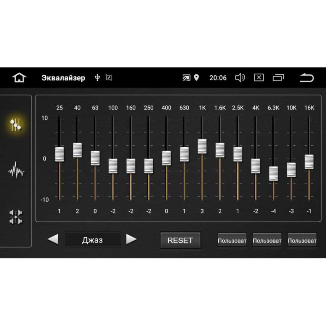This screenshot has height=326, width=326.
Task: Select the third Пользоват preset button
Action: pyautogui.click(x=302, y=240)
